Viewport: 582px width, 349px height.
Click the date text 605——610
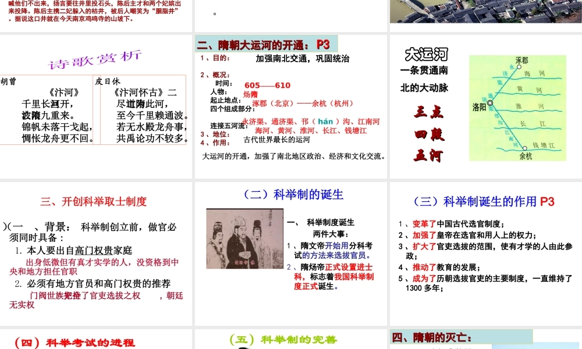(267, 86)
